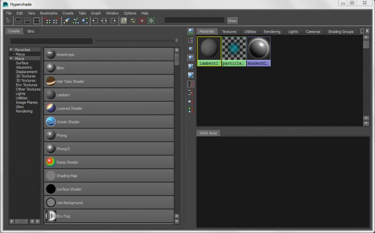
Task: Click the view as list icon in side toolbar
Action: point(191,40)
